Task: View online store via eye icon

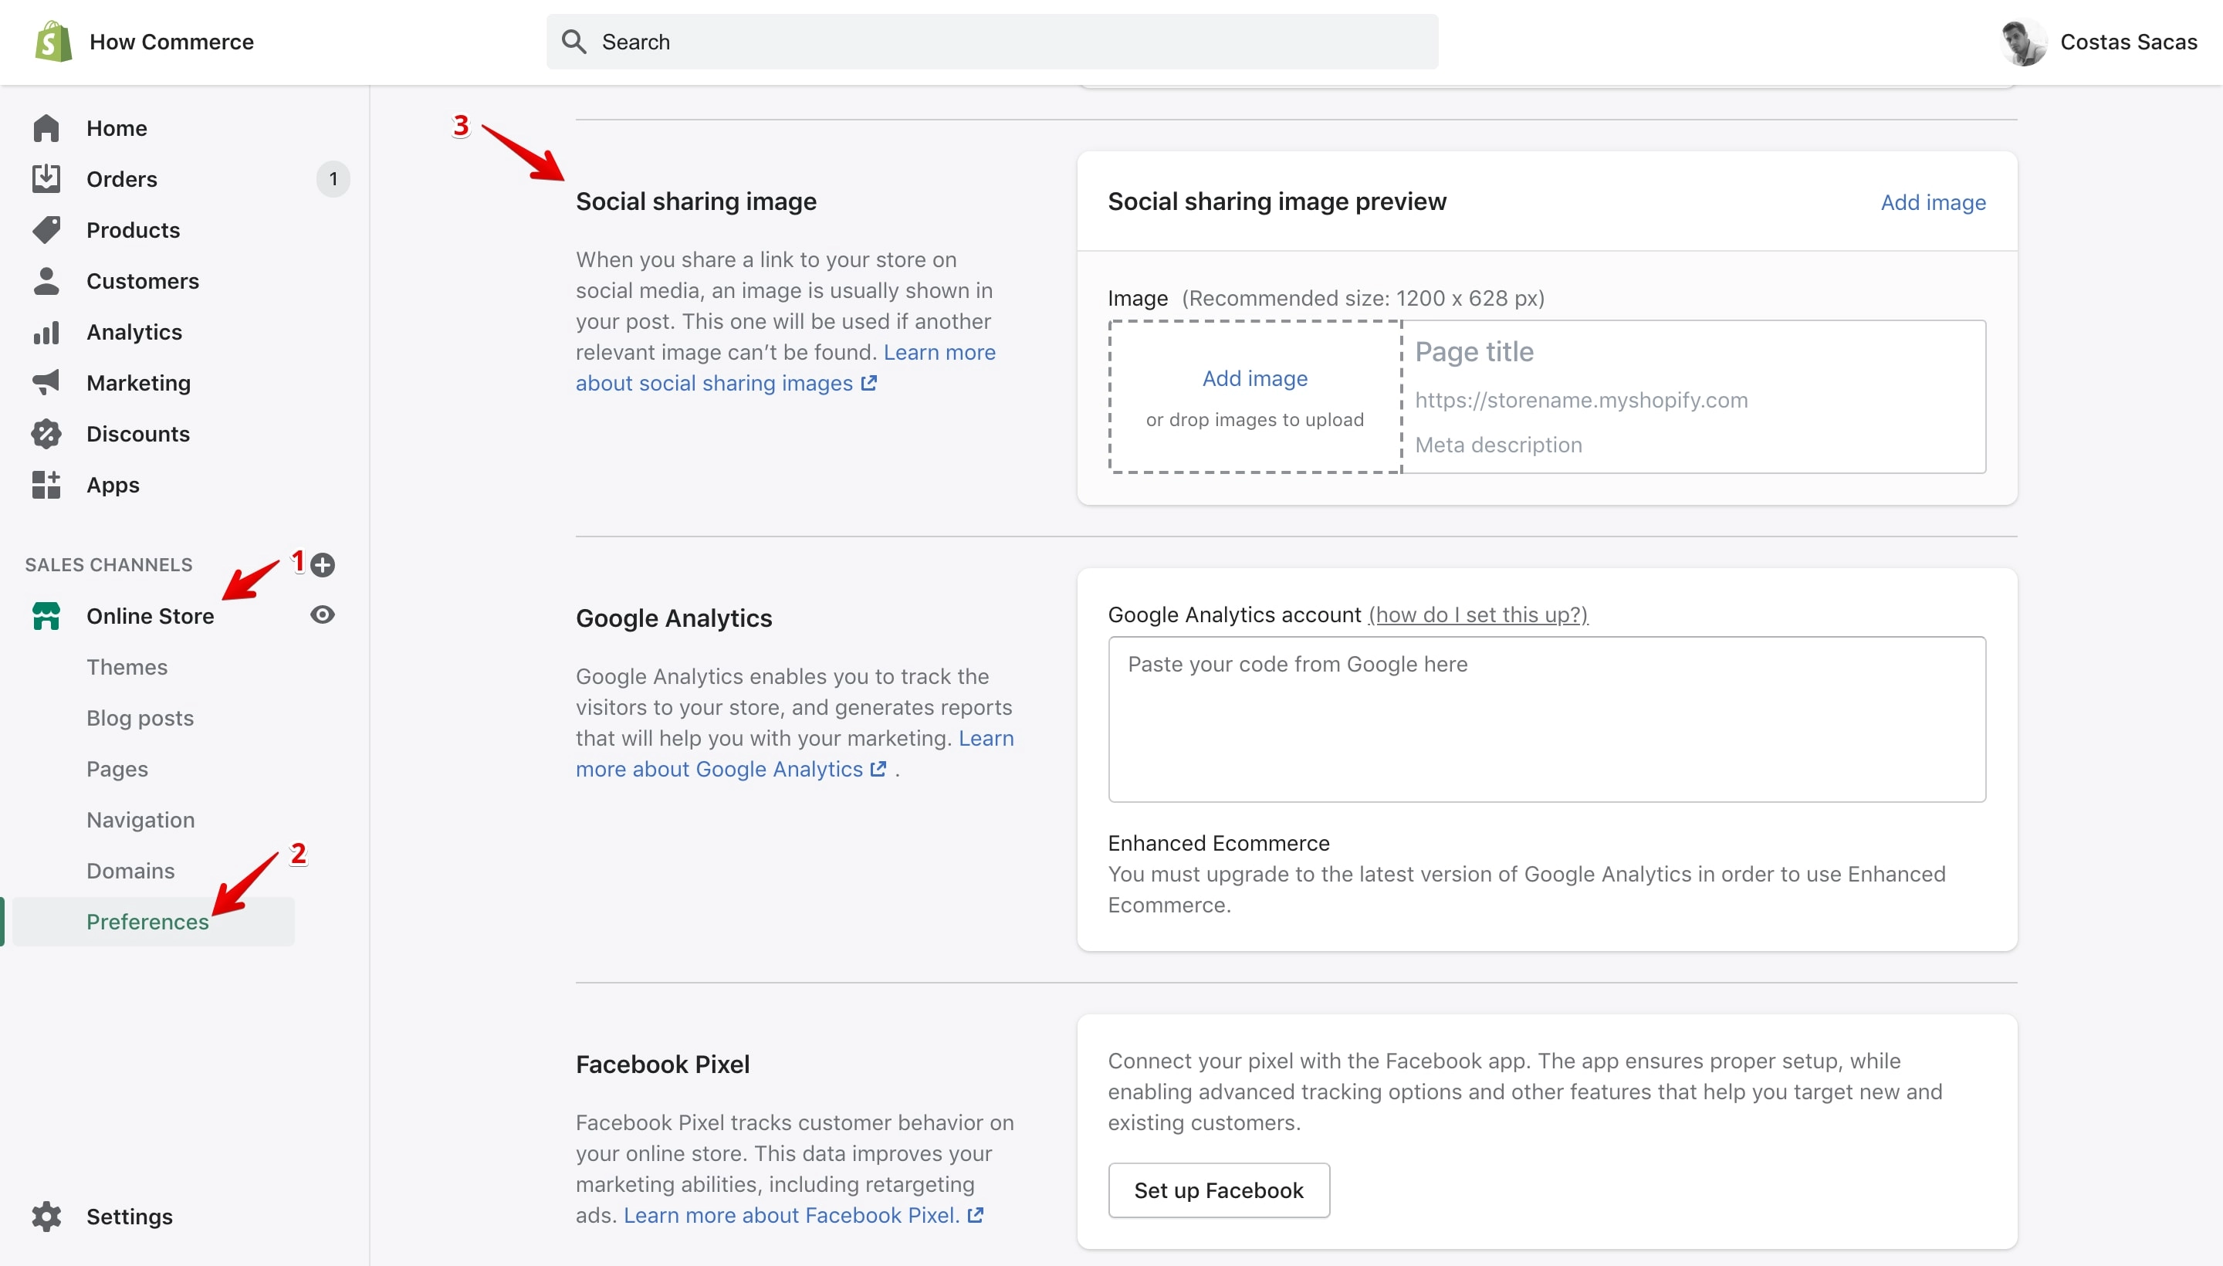Action: [323, 615]
